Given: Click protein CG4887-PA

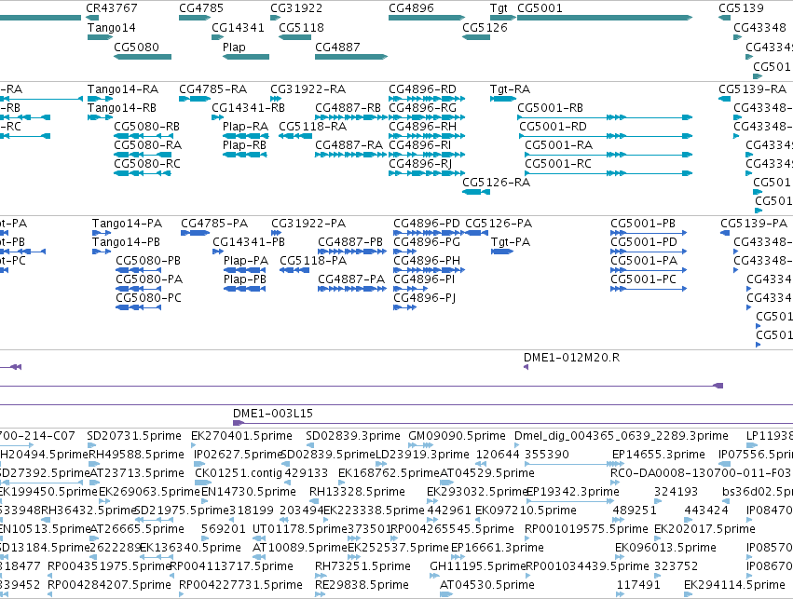Looking at the screenshot, I should [352, 289].
